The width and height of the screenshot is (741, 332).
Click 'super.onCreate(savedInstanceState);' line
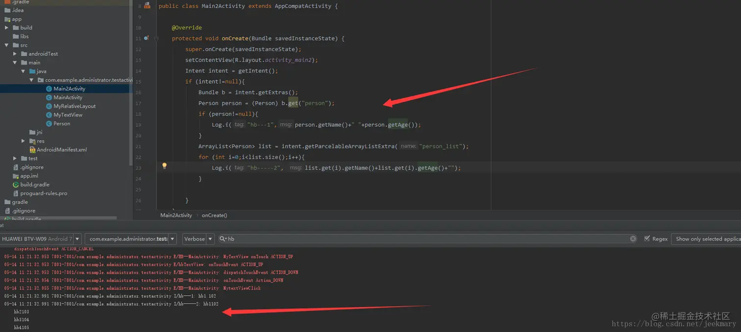(x=243, y=49)
